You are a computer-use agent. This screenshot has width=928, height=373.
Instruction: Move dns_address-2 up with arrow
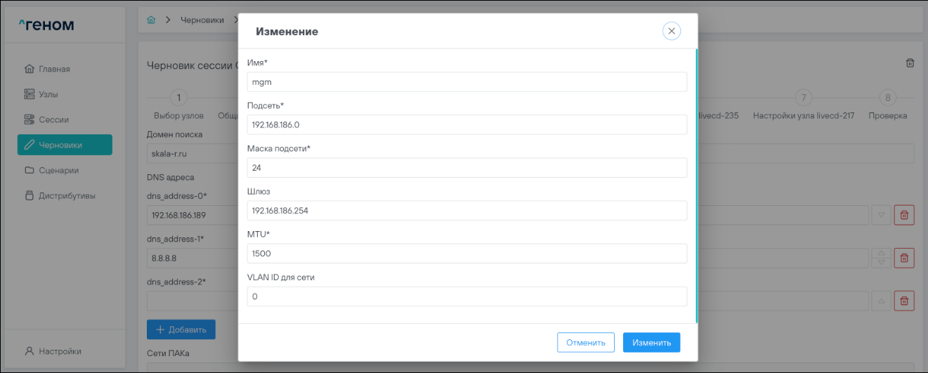click(881, 301)
